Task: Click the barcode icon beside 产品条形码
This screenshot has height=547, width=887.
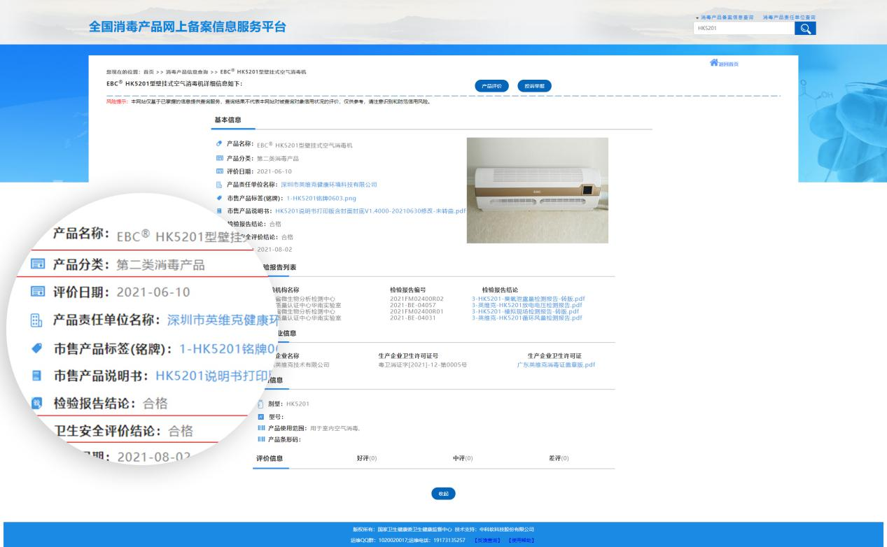Action: click(261, 439)
